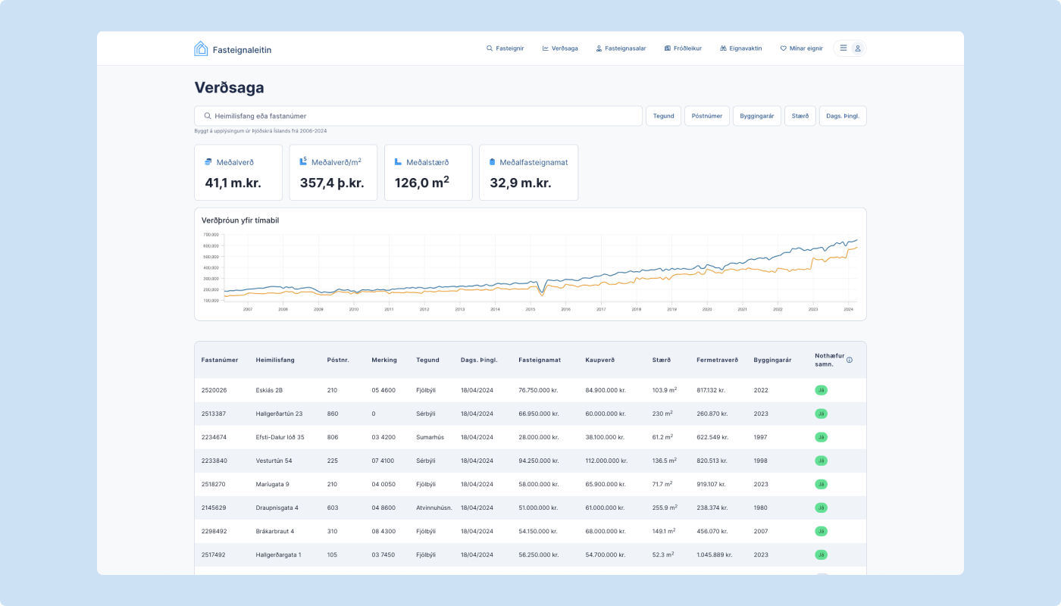This screenshot has width=1061, height=606.
Task: Select address Hallgerðartún 23
Action: tap(279, 414)
